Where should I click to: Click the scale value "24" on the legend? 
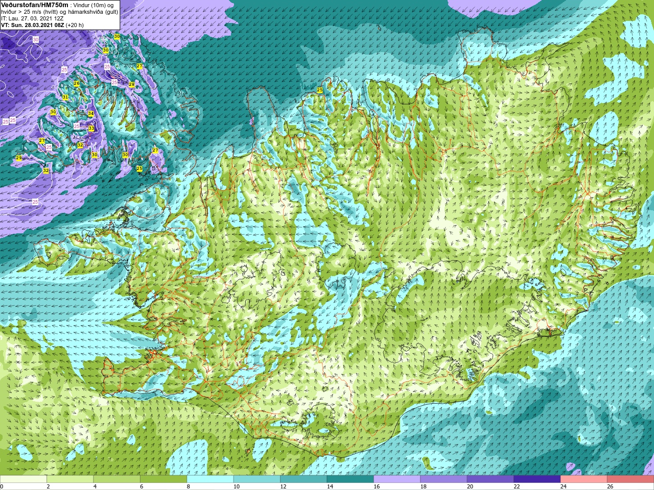(564, 487)
